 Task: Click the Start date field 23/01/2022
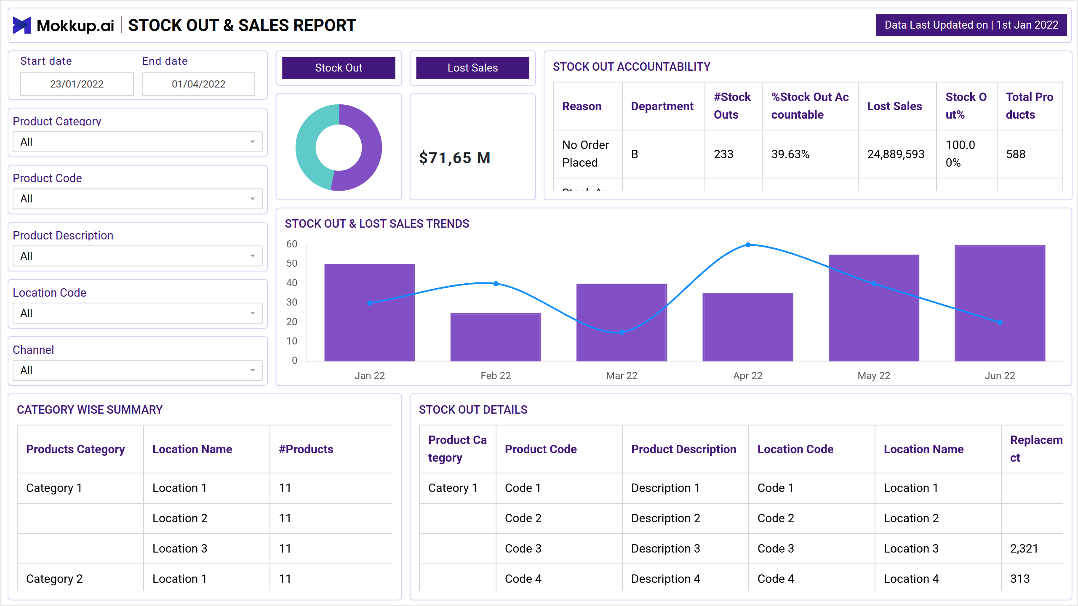pos(77,84)
